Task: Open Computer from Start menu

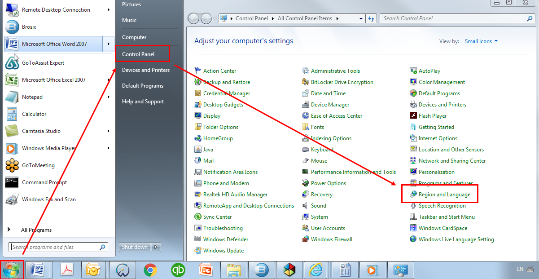Action: click(x=134, y=37)
